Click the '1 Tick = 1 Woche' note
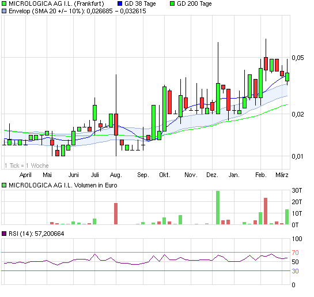Viewport: 314px width, 297px height. pyautogui.click(x=27, y=166)
